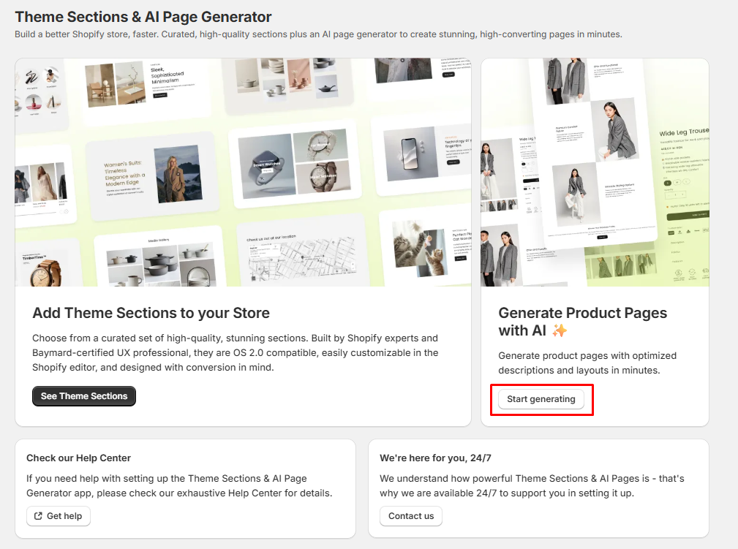Select the cats playing section thumbnail
This screenshot has height=549, width=738.
tap(432, 248)
